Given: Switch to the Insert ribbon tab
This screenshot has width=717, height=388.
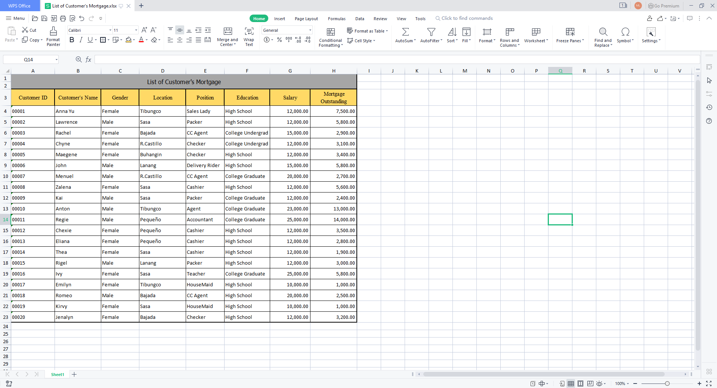Looking at the screenshot, I should (x=279, y=19).
